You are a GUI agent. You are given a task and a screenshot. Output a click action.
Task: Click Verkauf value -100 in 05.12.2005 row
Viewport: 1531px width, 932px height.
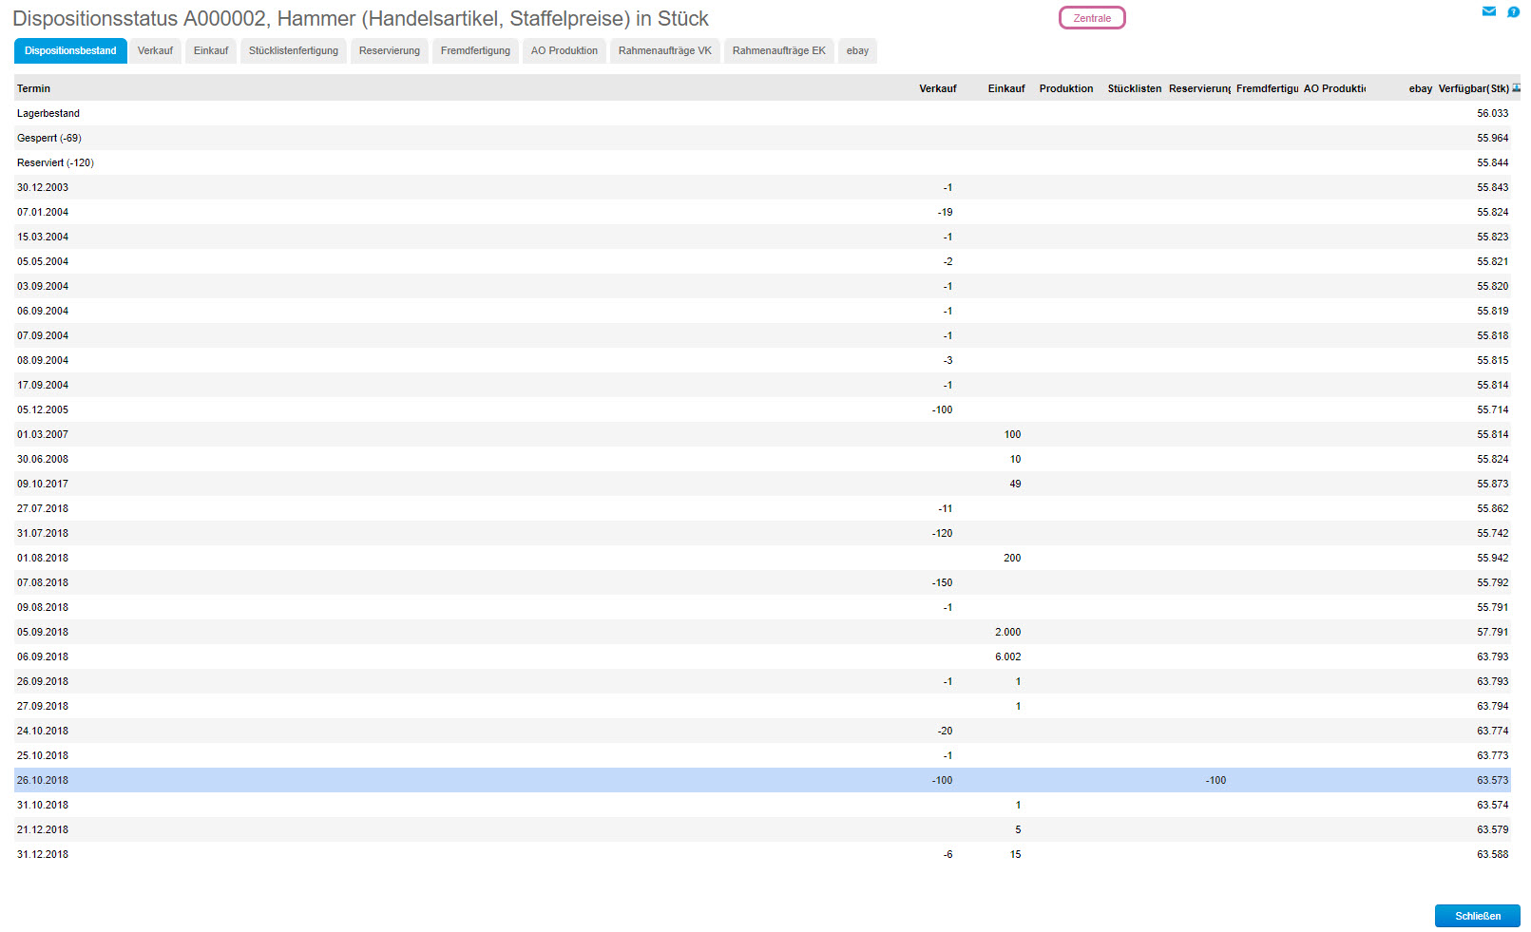pyautogui.click(x=942, y=409)
